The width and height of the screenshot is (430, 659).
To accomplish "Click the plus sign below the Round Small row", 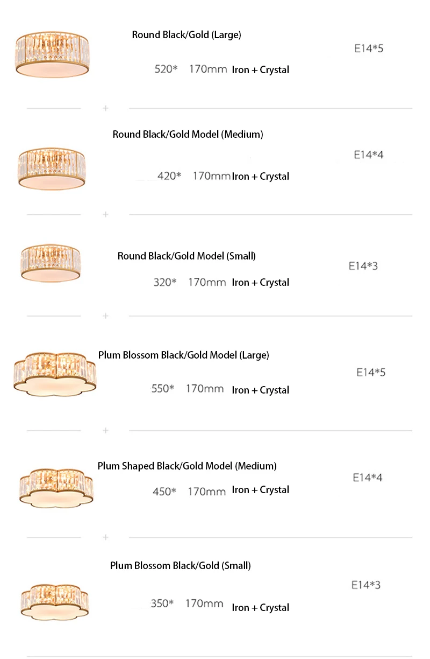I will click(105, 316).
